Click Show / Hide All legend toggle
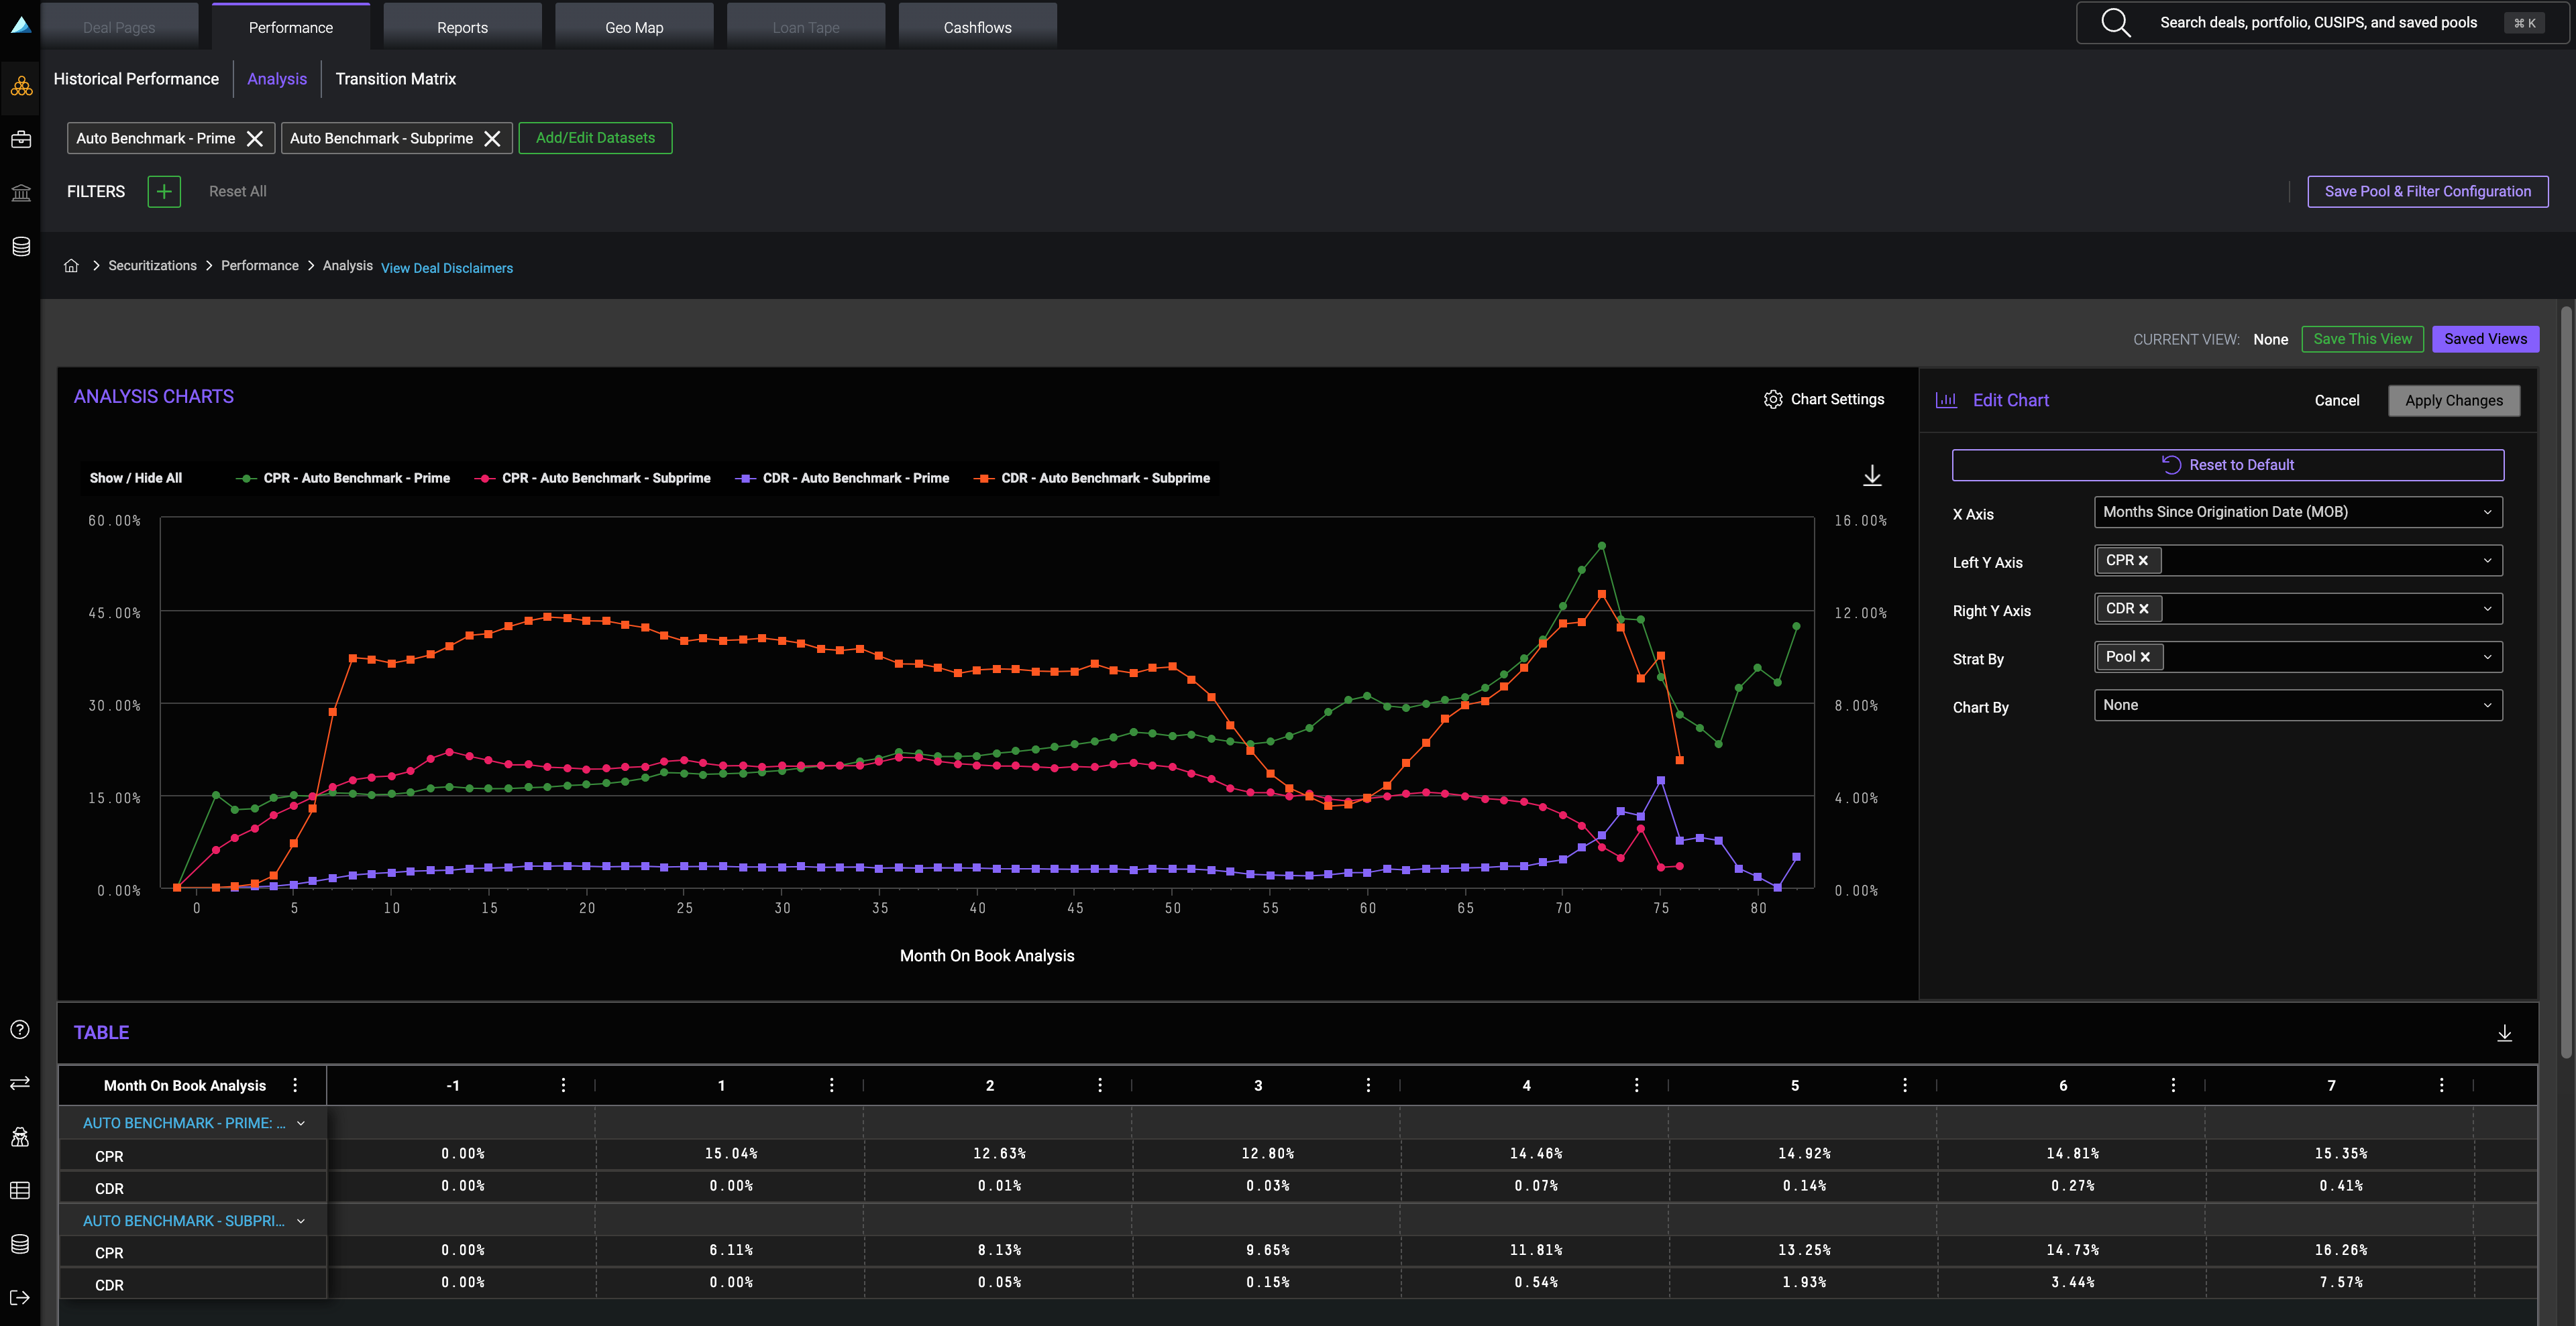This screenshot has height=1326, width=2576. click(x=136, y=479)
